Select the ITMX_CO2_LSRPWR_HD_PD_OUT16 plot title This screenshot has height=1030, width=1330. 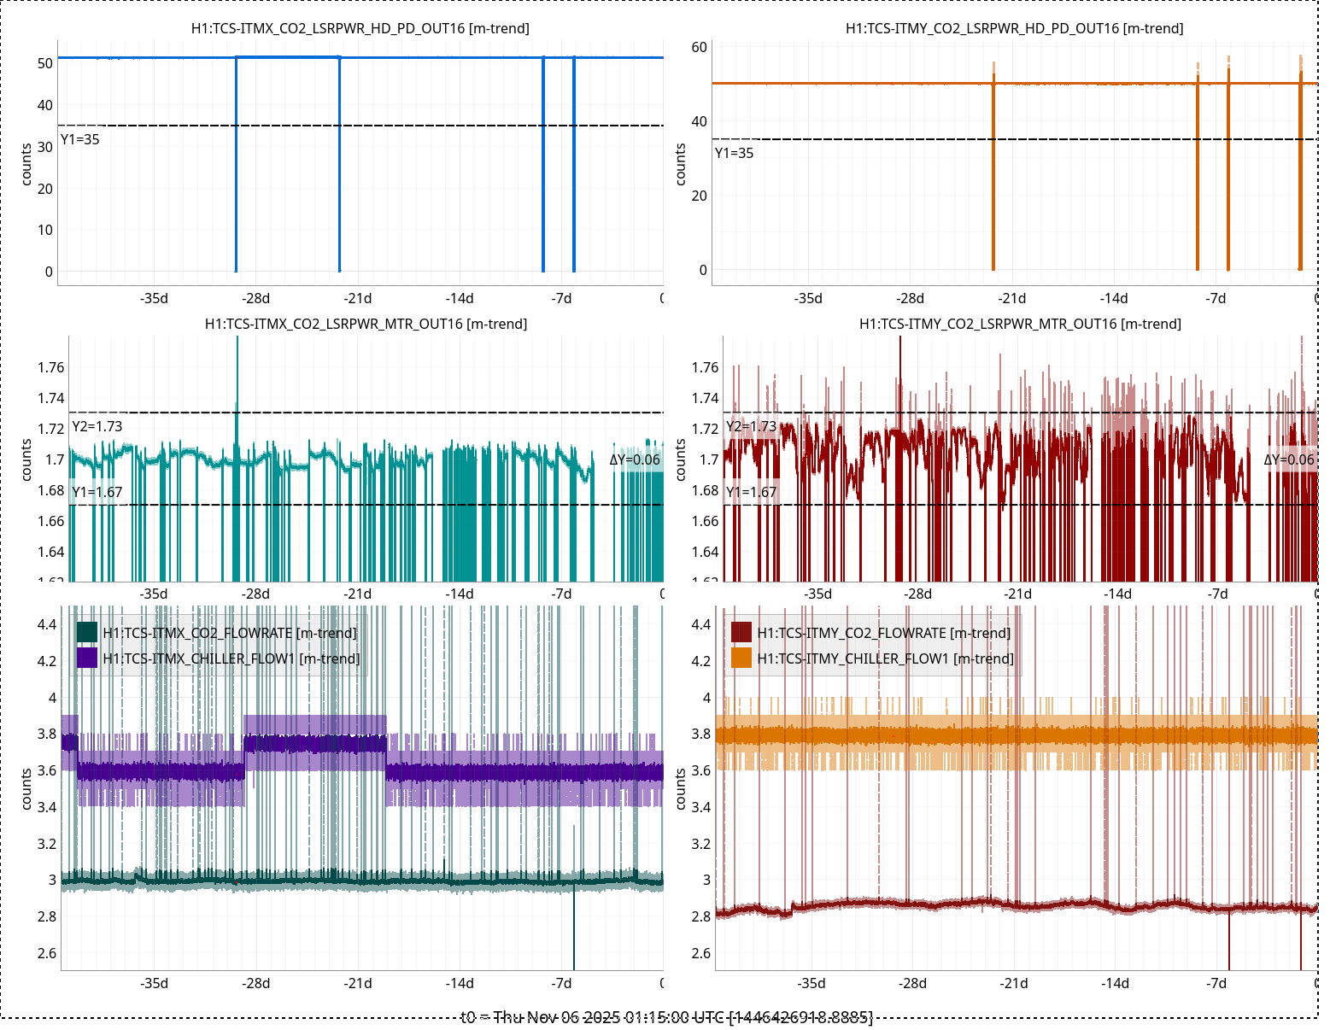click(x=360, y=28)
